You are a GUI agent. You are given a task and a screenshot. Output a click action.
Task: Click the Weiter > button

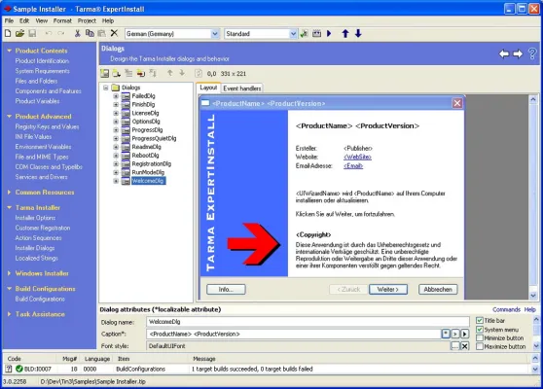click(388, 290)
